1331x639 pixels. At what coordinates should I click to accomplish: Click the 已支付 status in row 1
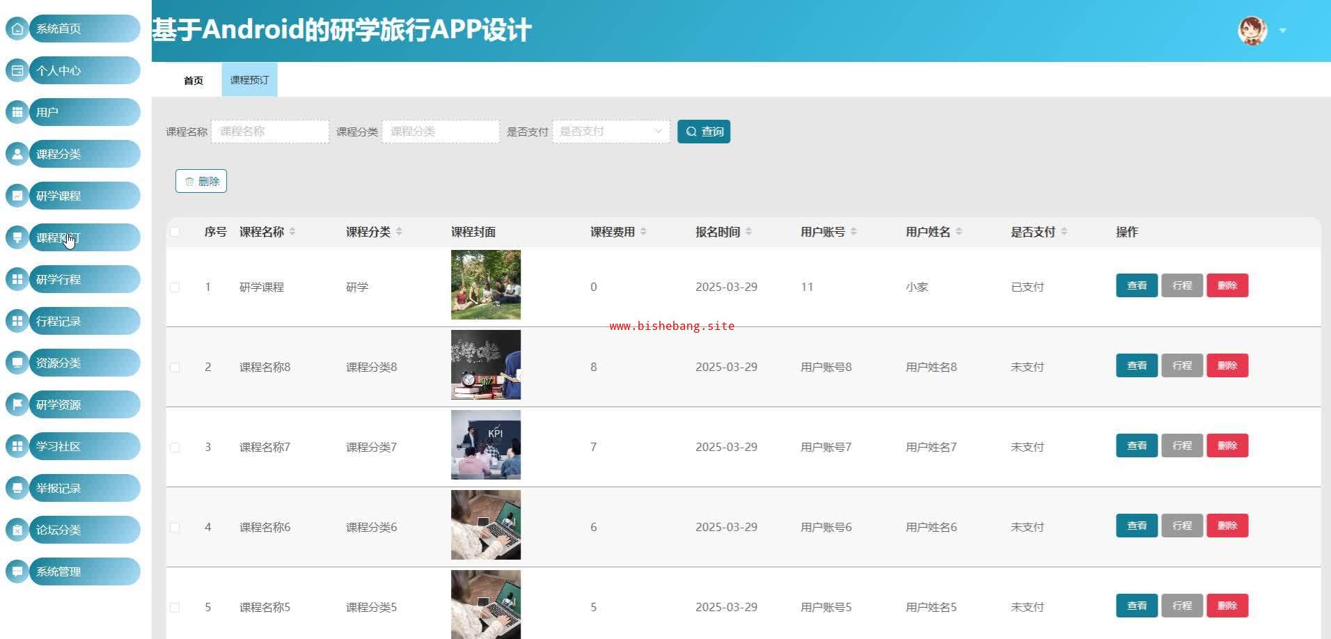(x=1027, y=287)
